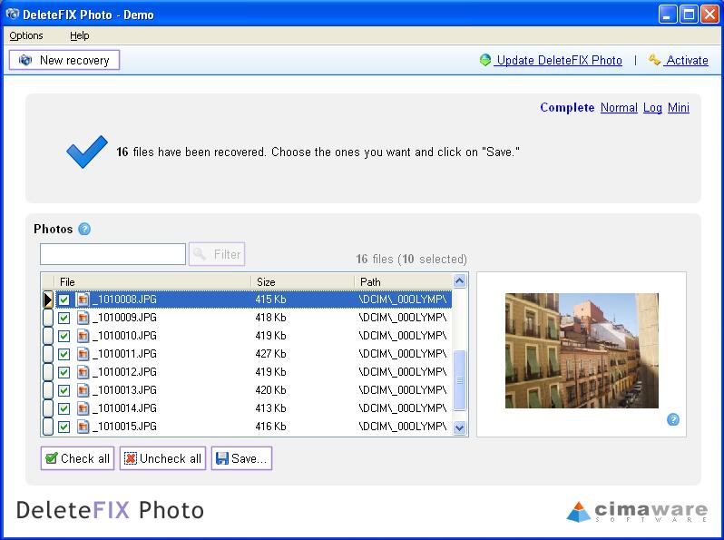
Task: Click the File column header
Action: coord(152,281)
